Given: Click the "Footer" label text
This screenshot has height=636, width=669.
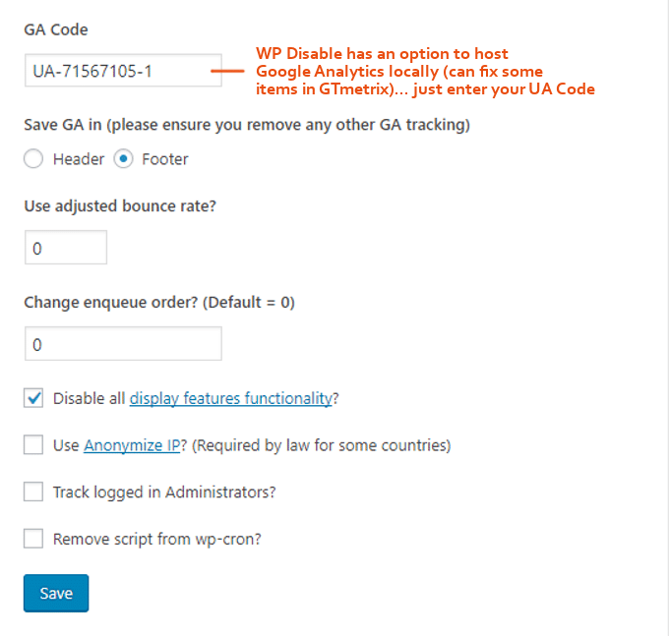Looking at the screenshot, I should 164,159.
